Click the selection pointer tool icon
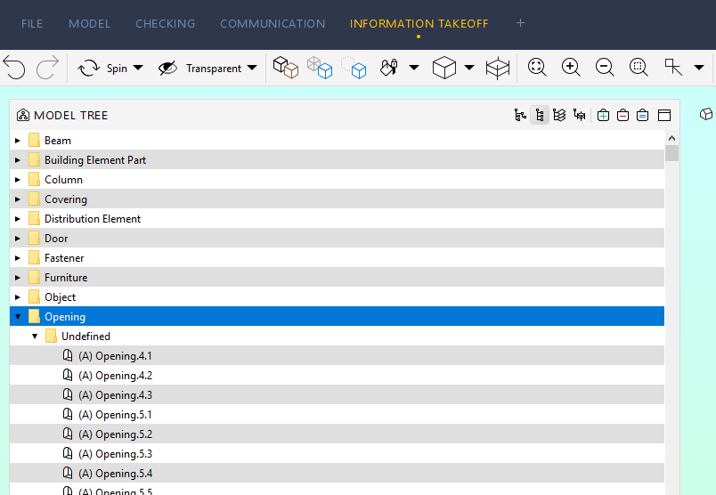 click(x=673, y=67)
